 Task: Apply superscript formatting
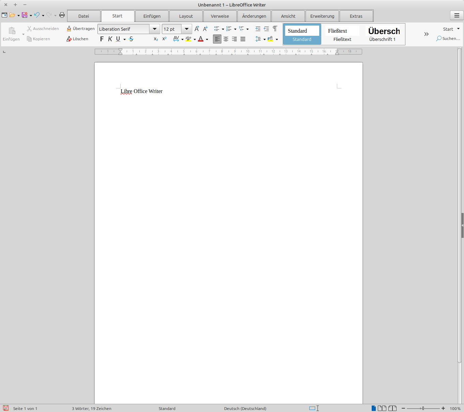165,39
